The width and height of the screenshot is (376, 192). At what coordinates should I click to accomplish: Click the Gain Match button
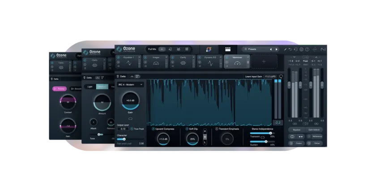tap(314, 130)
